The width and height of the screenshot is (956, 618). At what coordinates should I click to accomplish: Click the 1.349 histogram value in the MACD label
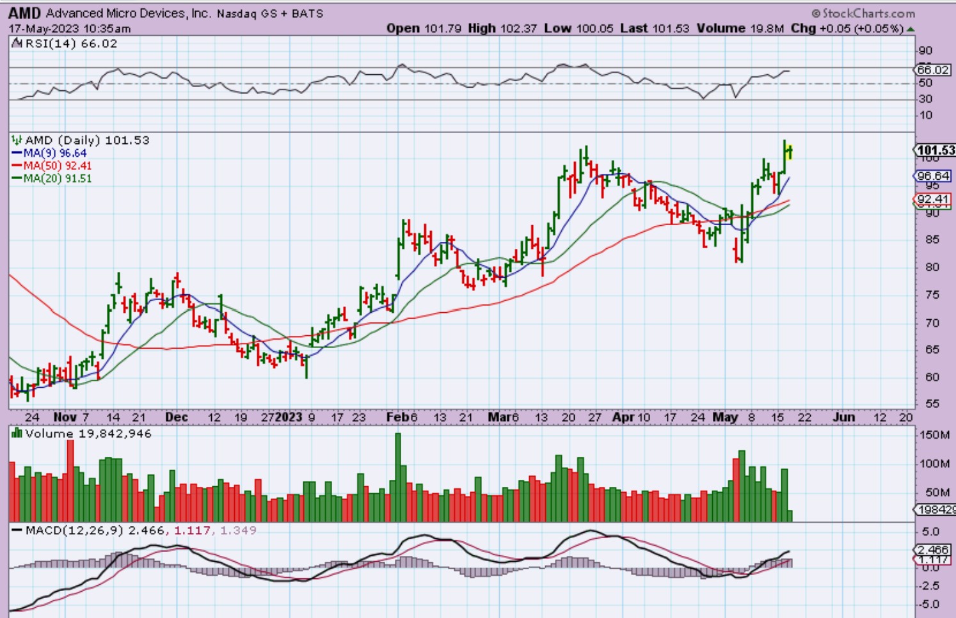238,530
